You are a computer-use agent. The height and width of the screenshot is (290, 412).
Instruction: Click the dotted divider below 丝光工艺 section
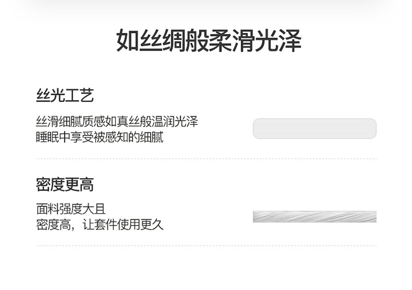click(206, 158)
